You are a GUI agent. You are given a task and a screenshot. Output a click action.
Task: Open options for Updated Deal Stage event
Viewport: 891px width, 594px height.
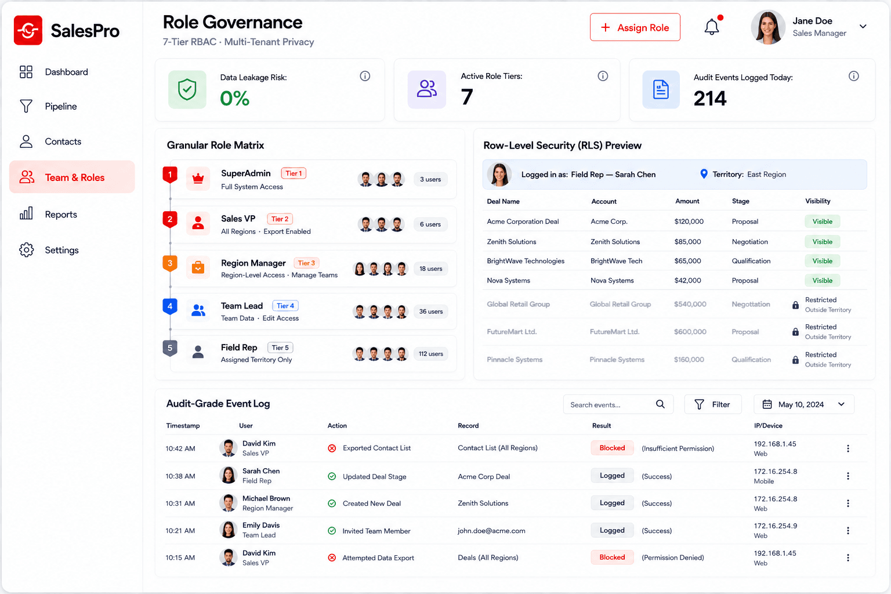[x=847, y=476]
